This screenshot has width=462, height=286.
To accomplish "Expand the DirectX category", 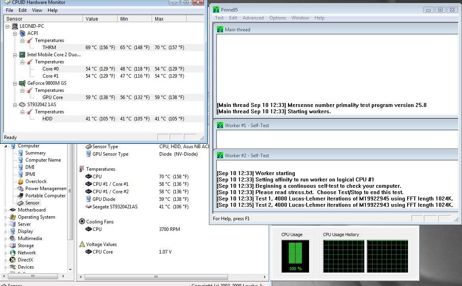I will click(6, 260).
